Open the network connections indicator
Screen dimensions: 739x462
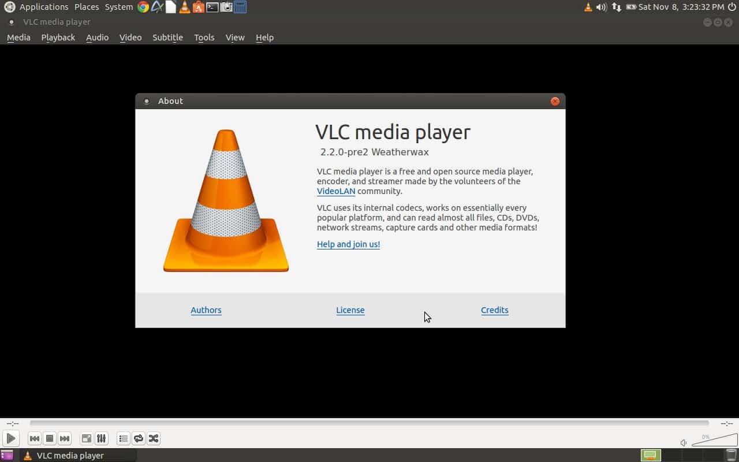[x=617, y=7]
